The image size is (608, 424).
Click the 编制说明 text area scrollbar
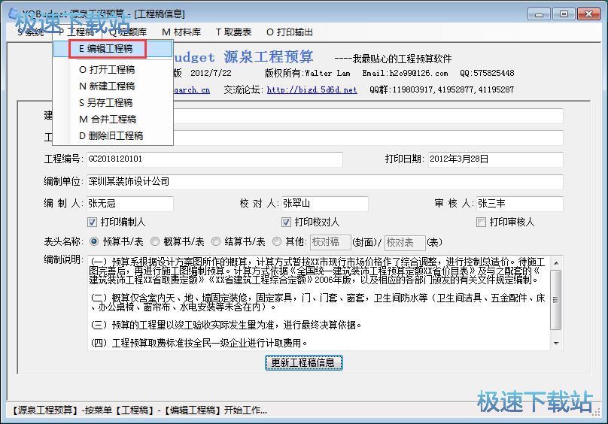(x=556, y=302)
